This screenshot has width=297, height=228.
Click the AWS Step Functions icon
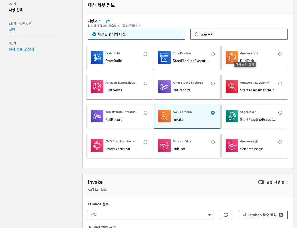coord(97,145)
